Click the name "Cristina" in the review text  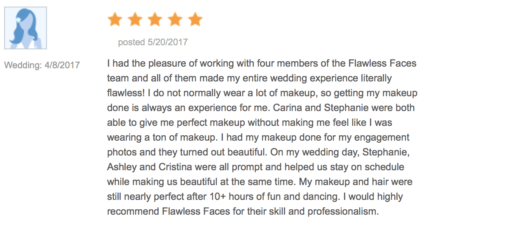171,167
